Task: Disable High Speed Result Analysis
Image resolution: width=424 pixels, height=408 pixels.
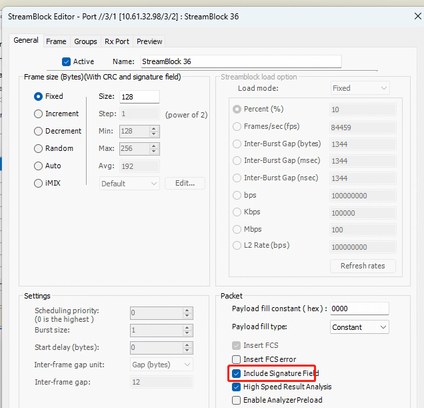Action: (237, 387)
